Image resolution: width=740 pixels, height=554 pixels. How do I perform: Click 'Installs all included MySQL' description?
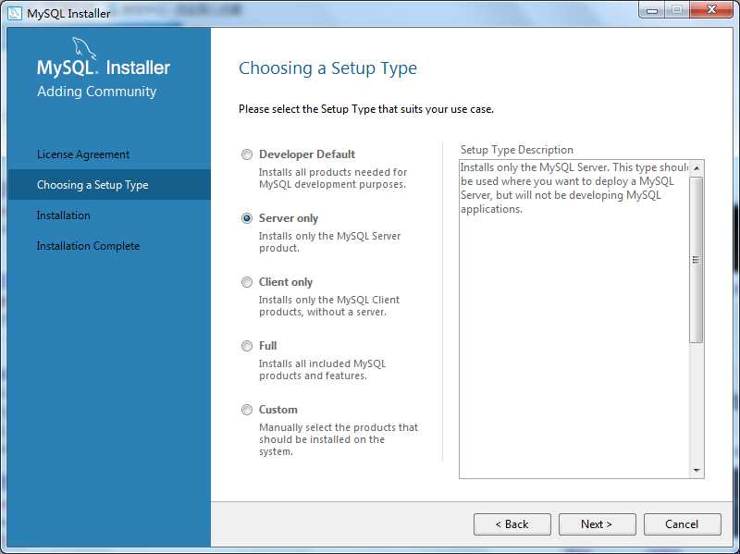click(x=322, y=370)
